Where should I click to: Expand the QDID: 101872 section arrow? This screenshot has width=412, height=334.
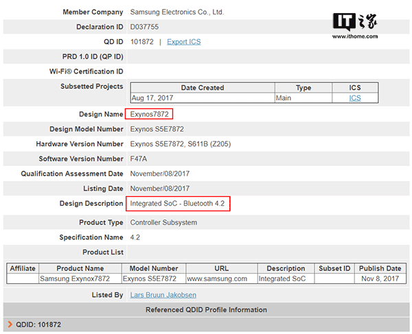[10, 324]
